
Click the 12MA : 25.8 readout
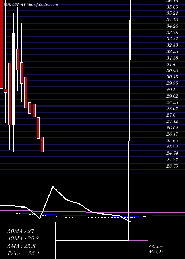click(23, 239)
